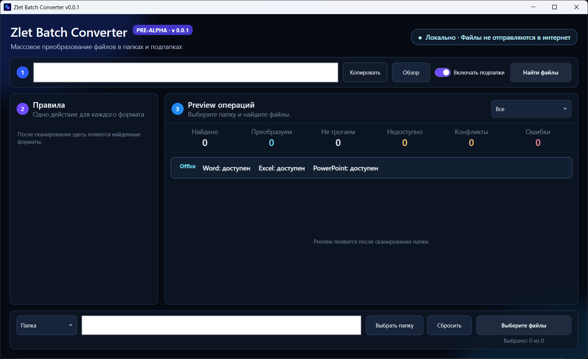The width and height of the screenshot is (588, 359).
Task: Click the Копировать button
Action: (365, 72)
